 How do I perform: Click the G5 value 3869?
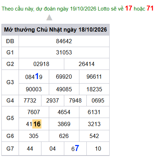click(x=64, y=124)
